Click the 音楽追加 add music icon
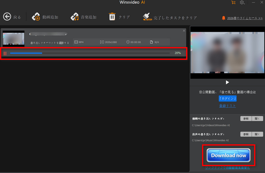 coord(75,17)
